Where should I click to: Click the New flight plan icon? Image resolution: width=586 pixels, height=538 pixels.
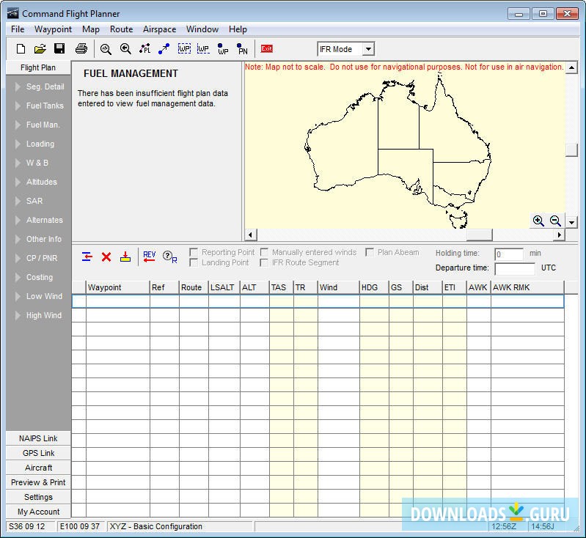[21, 49]
